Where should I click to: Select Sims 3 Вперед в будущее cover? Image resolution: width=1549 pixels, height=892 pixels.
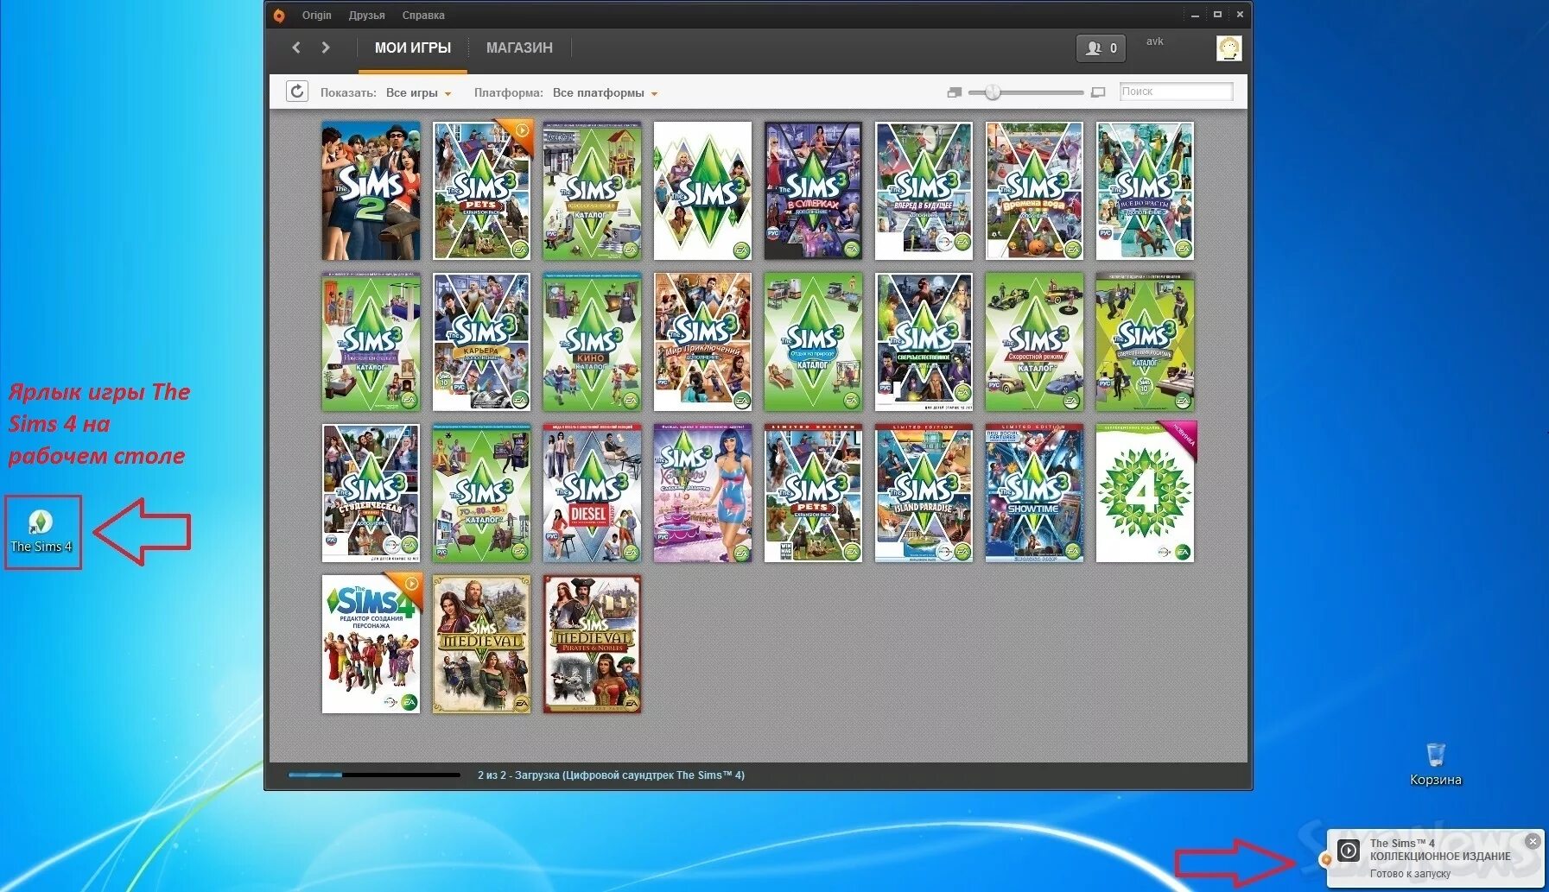coord(924,191)
